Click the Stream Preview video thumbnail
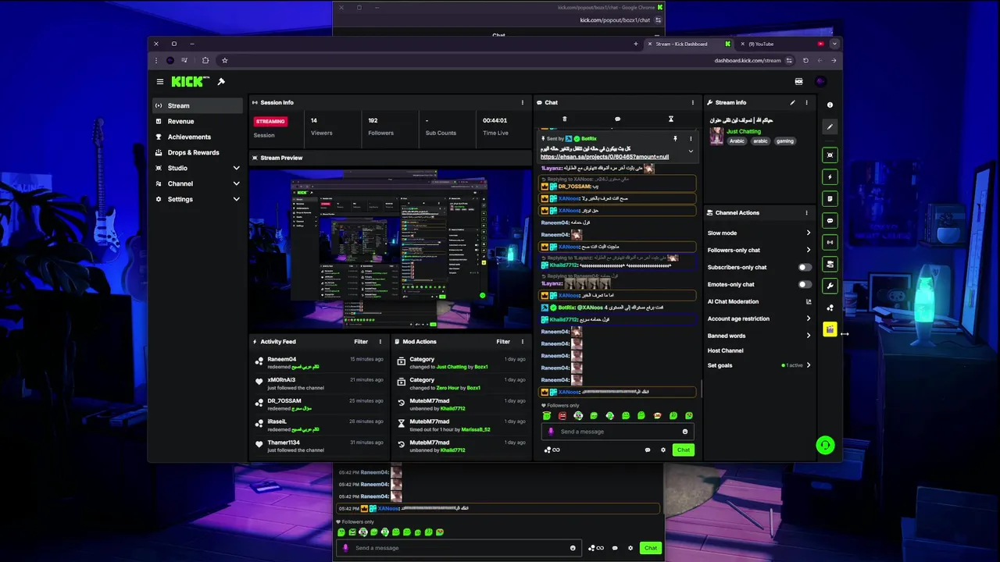Viewport: 1000px width, 562px height. pos(390,250)
